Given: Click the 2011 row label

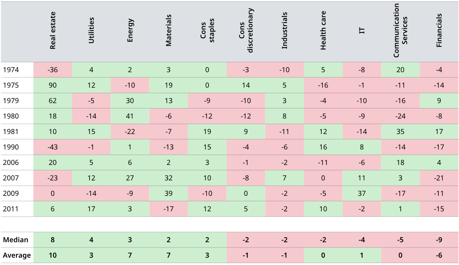Looking at the screenshot, I should point(10,209).
